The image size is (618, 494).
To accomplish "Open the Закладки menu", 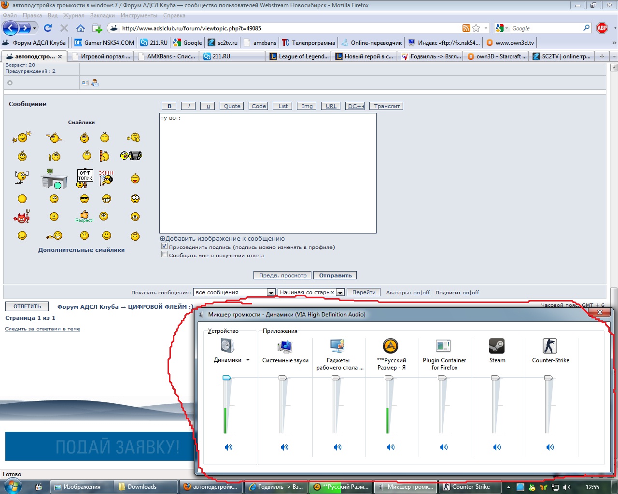I will click(102, 15).
